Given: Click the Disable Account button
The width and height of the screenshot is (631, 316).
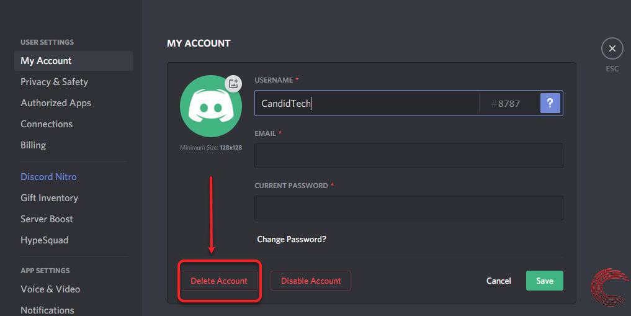Looking at the screenshot, I should click(x=311, y=281).
